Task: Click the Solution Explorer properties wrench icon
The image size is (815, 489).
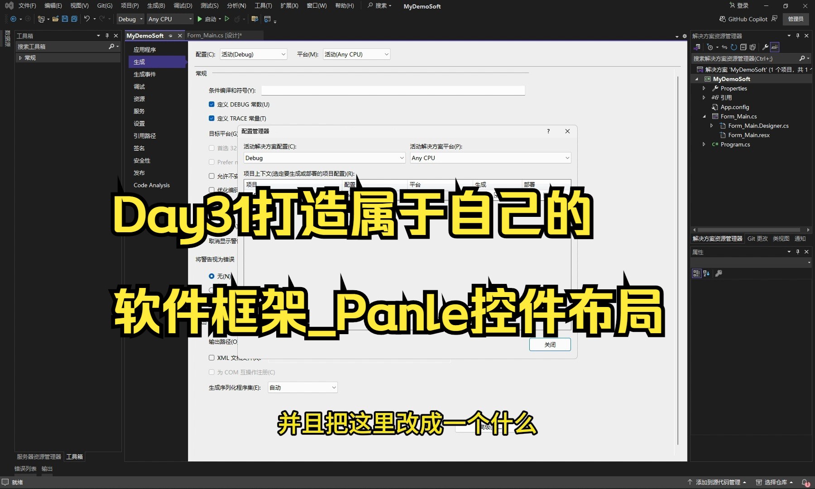Action: pyautogui.click(x=765, y=47)
